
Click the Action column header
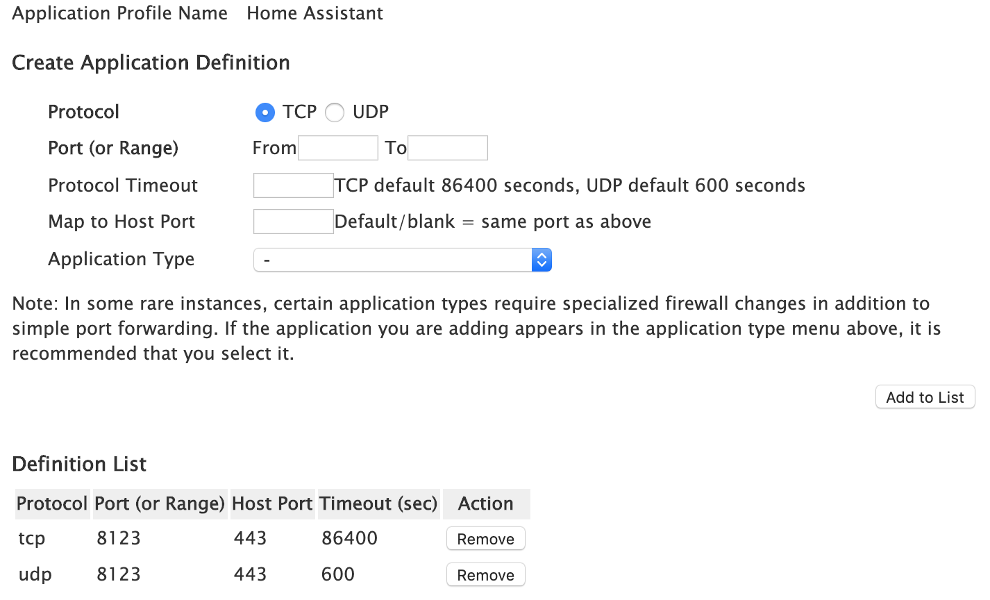(486, 503)
